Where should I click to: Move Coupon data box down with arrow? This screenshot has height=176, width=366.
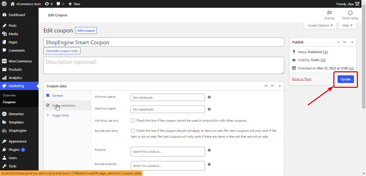pyautogui.click(x=272, y=86)
